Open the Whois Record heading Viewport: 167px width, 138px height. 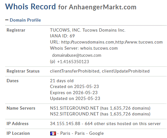click(30, 6)
